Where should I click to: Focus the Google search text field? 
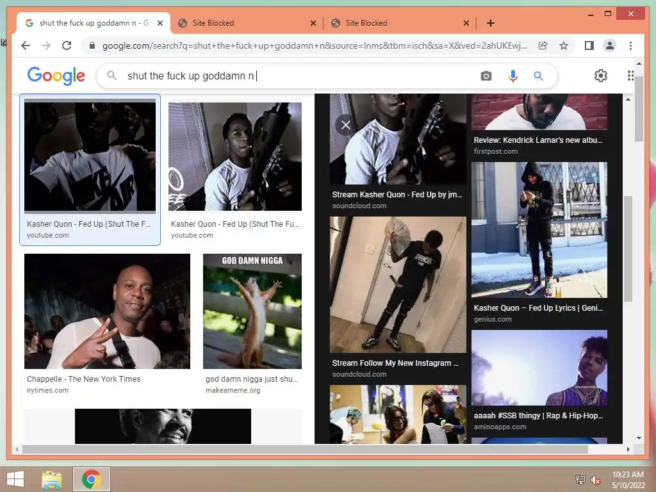pos(293,76)
